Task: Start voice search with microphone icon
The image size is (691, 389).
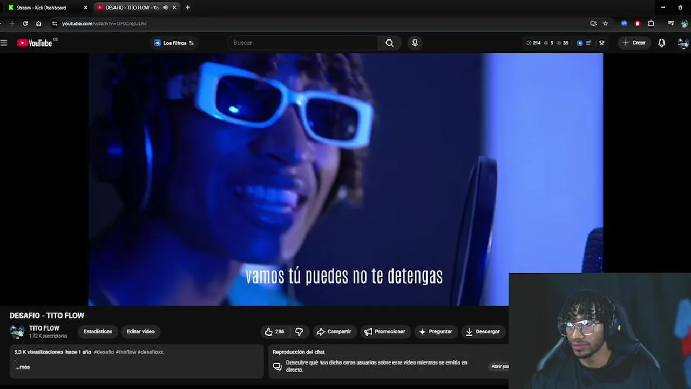Action: point(415,43)
